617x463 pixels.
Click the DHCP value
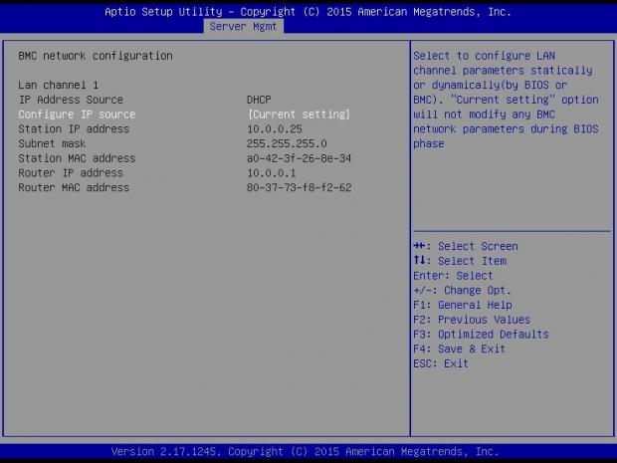coord(259,100)
